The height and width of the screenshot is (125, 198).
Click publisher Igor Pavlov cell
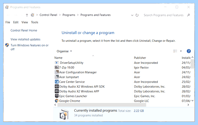point(141,68)
